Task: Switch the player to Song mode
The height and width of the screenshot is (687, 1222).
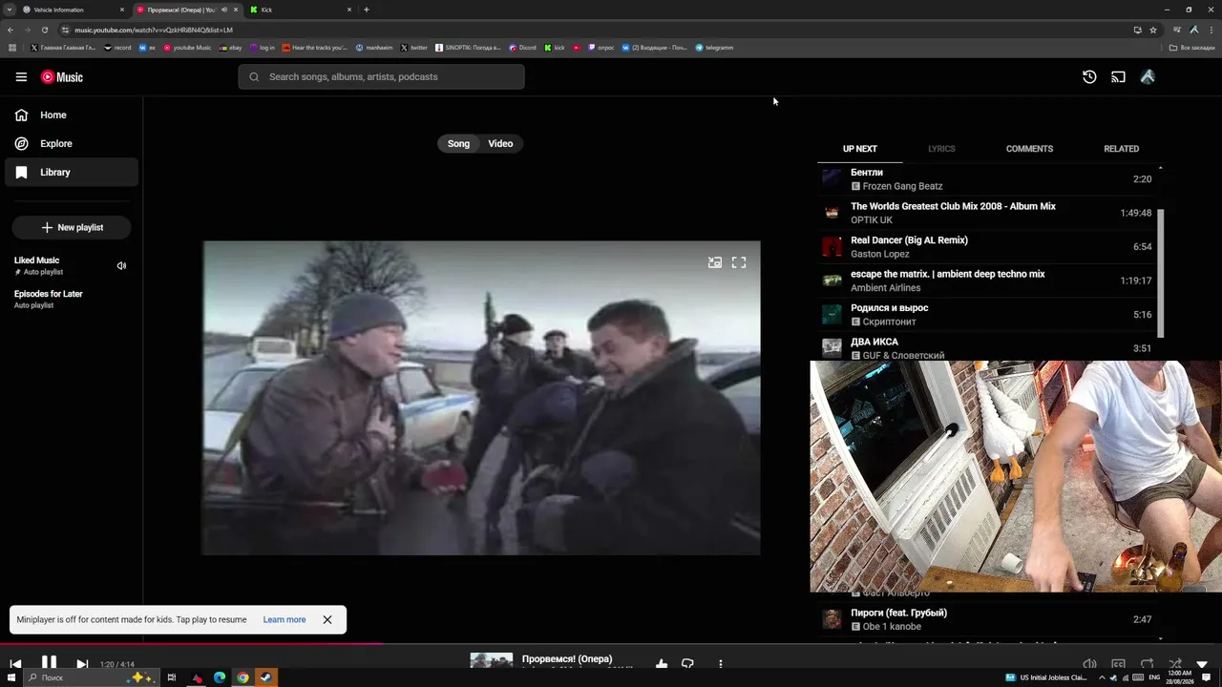Action: (x=459, y=144)
